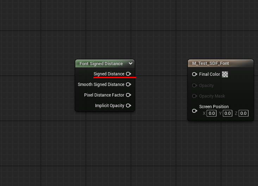The image size is (258, 186).
Task: Click the Screen Position X value field
Action: pyautogui.click(x=211, y=113)
